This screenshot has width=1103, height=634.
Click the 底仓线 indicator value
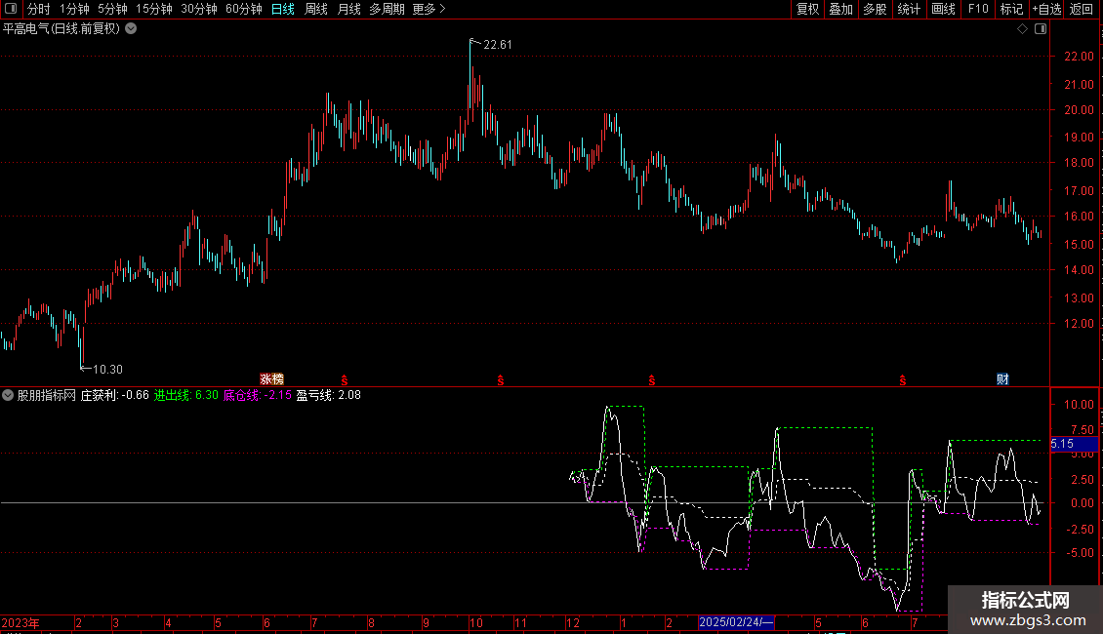pos(258,395)
